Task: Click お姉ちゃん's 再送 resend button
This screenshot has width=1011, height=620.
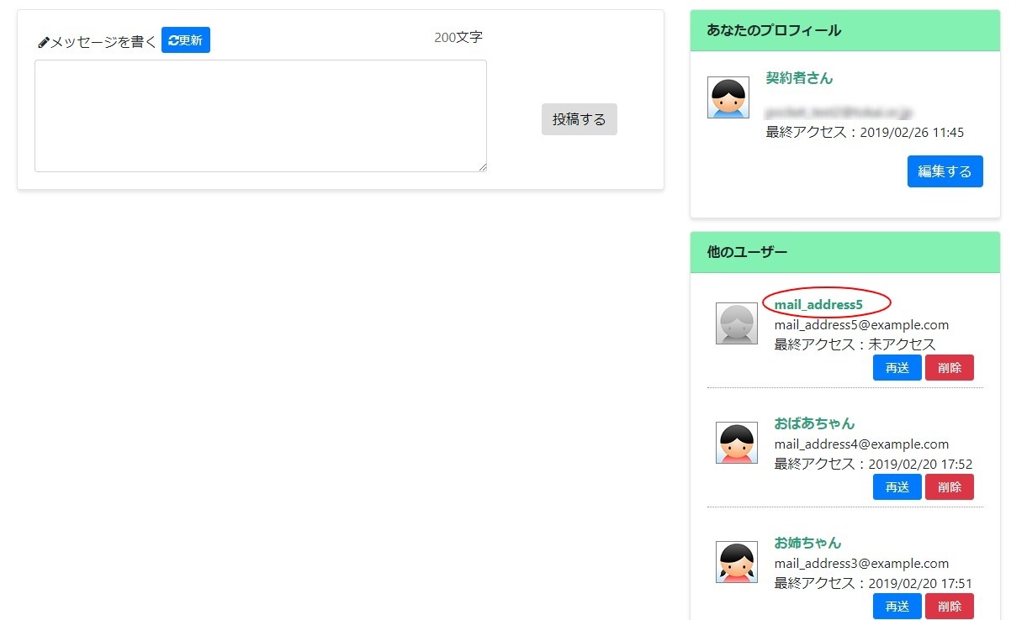Action: coord(897,606)
